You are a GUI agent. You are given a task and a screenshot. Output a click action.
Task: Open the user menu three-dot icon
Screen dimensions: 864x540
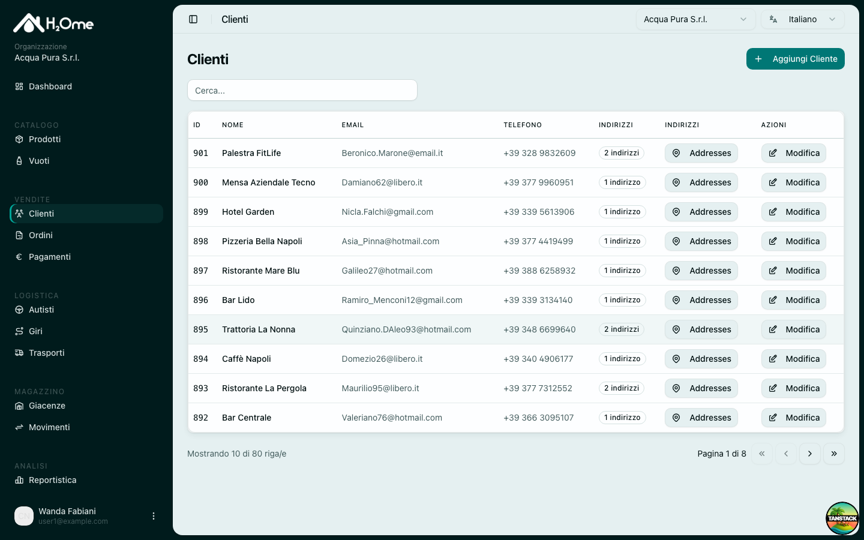point(154,516)
